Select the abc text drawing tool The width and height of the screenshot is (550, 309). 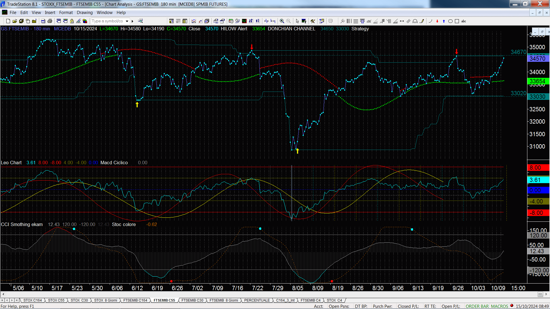coord(463,21)
